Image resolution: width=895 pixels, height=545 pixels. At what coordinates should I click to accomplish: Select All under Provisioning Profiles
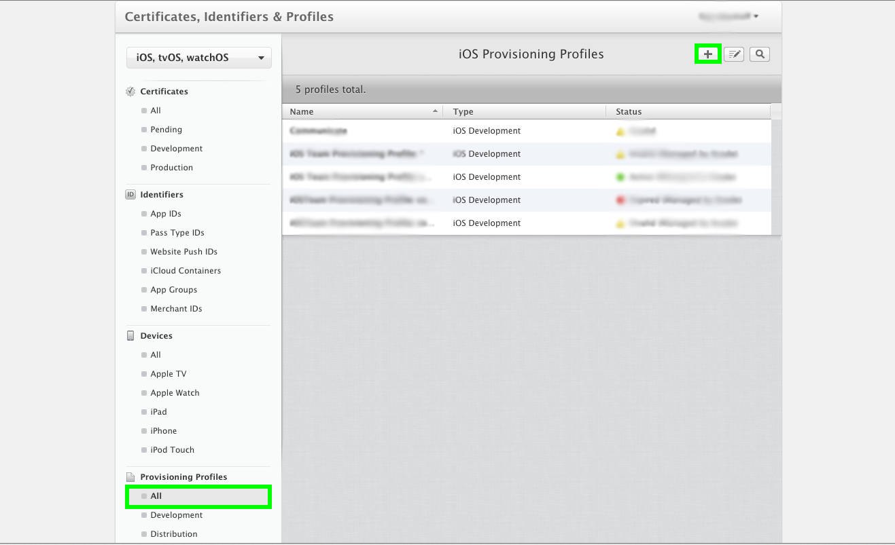tap(198, 496)
